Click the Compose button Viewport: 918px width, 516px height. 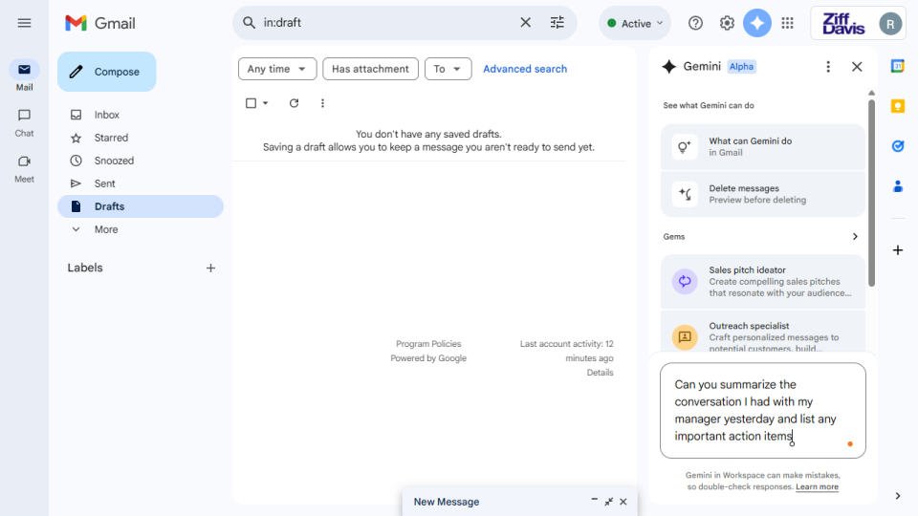[106, 72]
